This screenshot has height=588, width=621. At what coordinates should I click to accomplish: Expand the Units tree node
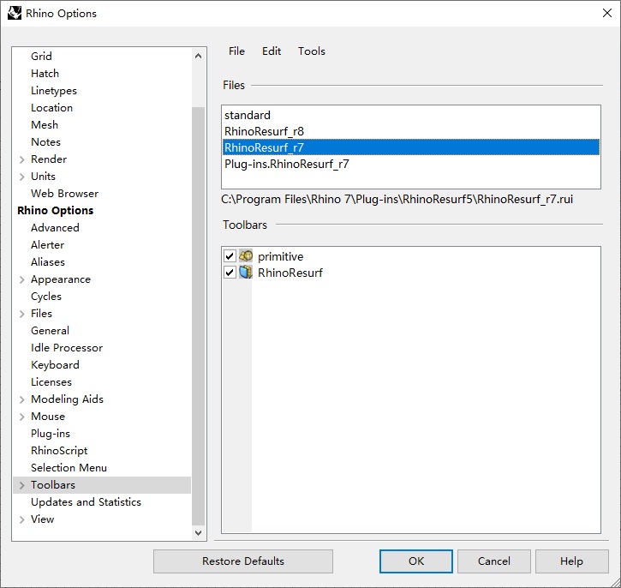[22, 177]
